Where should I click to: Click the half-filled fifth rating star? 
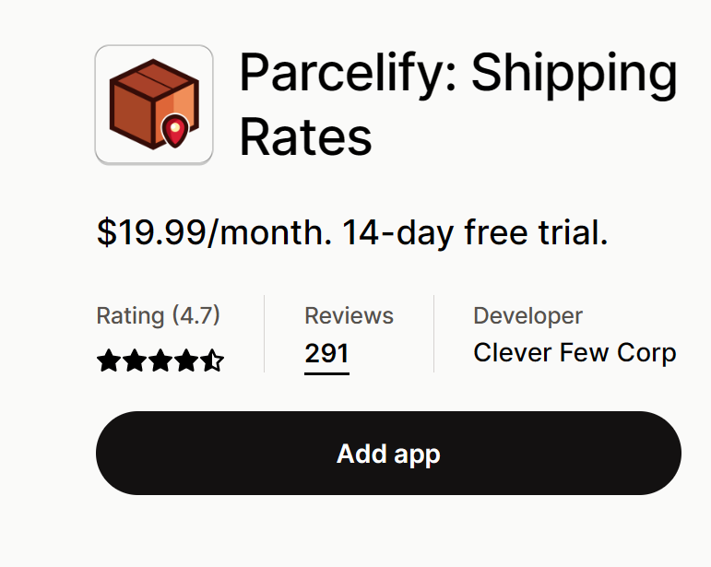[x=212, y=360]
